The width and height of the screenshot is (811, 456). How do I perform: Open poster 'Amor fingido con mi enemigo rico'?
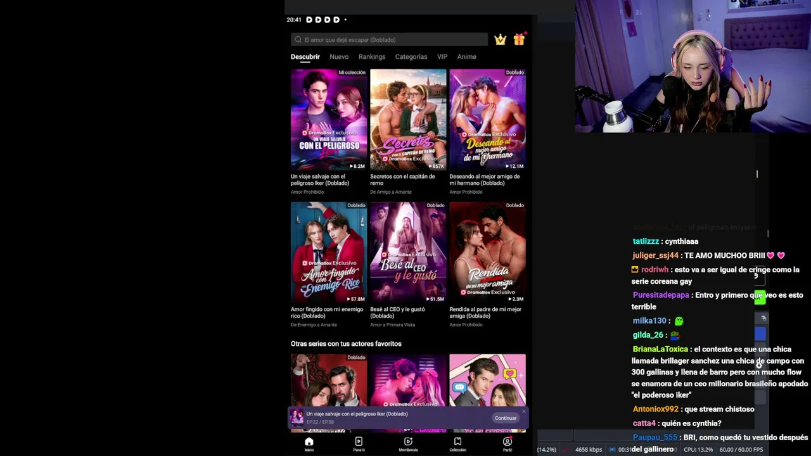pyautogui.click(x=329, y=252)
